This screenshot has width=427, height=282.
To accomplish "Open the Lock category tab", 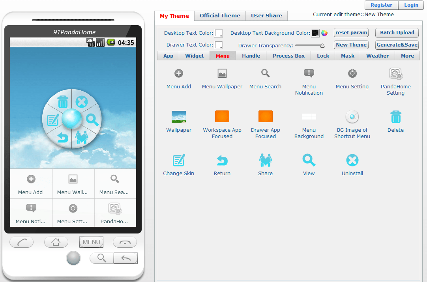I will (x=323, y=56).
